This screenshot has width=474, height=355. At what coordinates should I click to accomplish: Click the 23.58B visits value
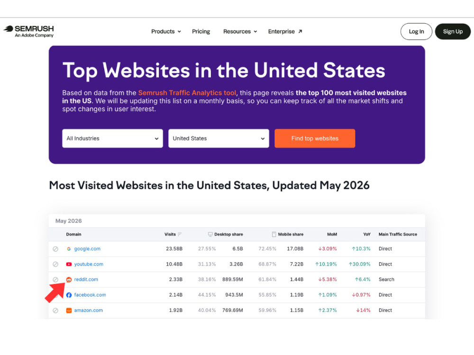click(x=174, y=249)
